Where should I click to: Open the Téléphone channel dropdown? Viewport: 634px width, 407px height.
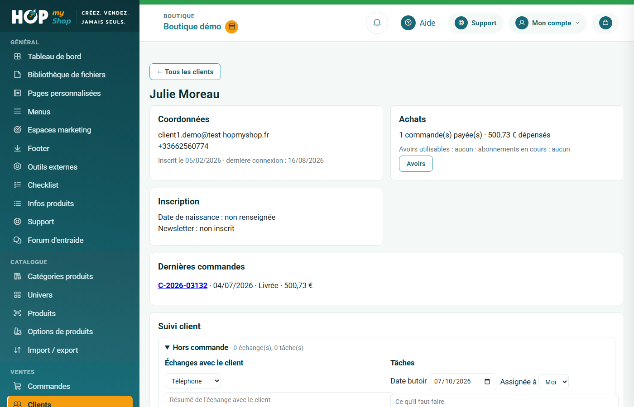tap(193, 381)
